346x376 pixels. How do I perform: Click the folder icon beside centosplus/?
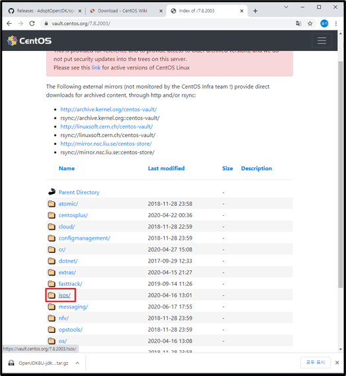coord(52,215)
